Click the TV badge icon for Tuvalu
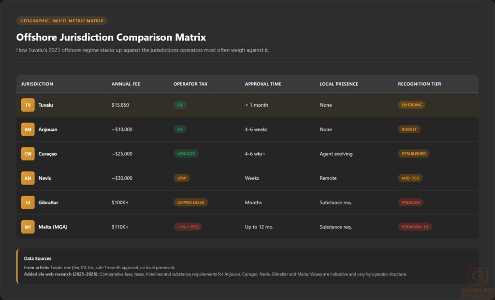The height and width of the screenshot is (300, 495). 28,105
